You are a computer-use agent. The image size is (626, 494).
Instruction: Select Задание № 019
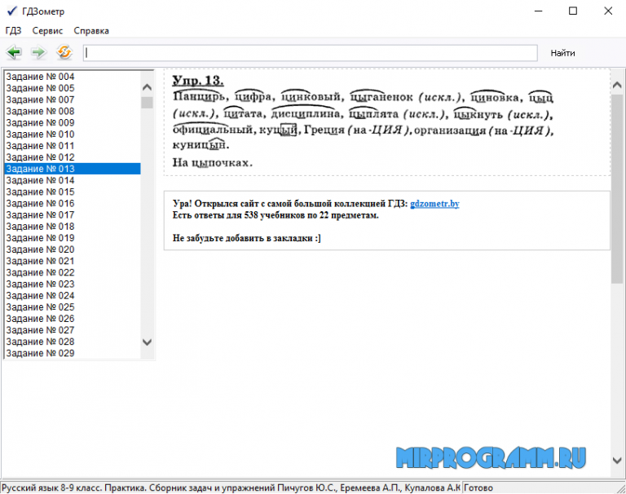[x=73, y=238]
